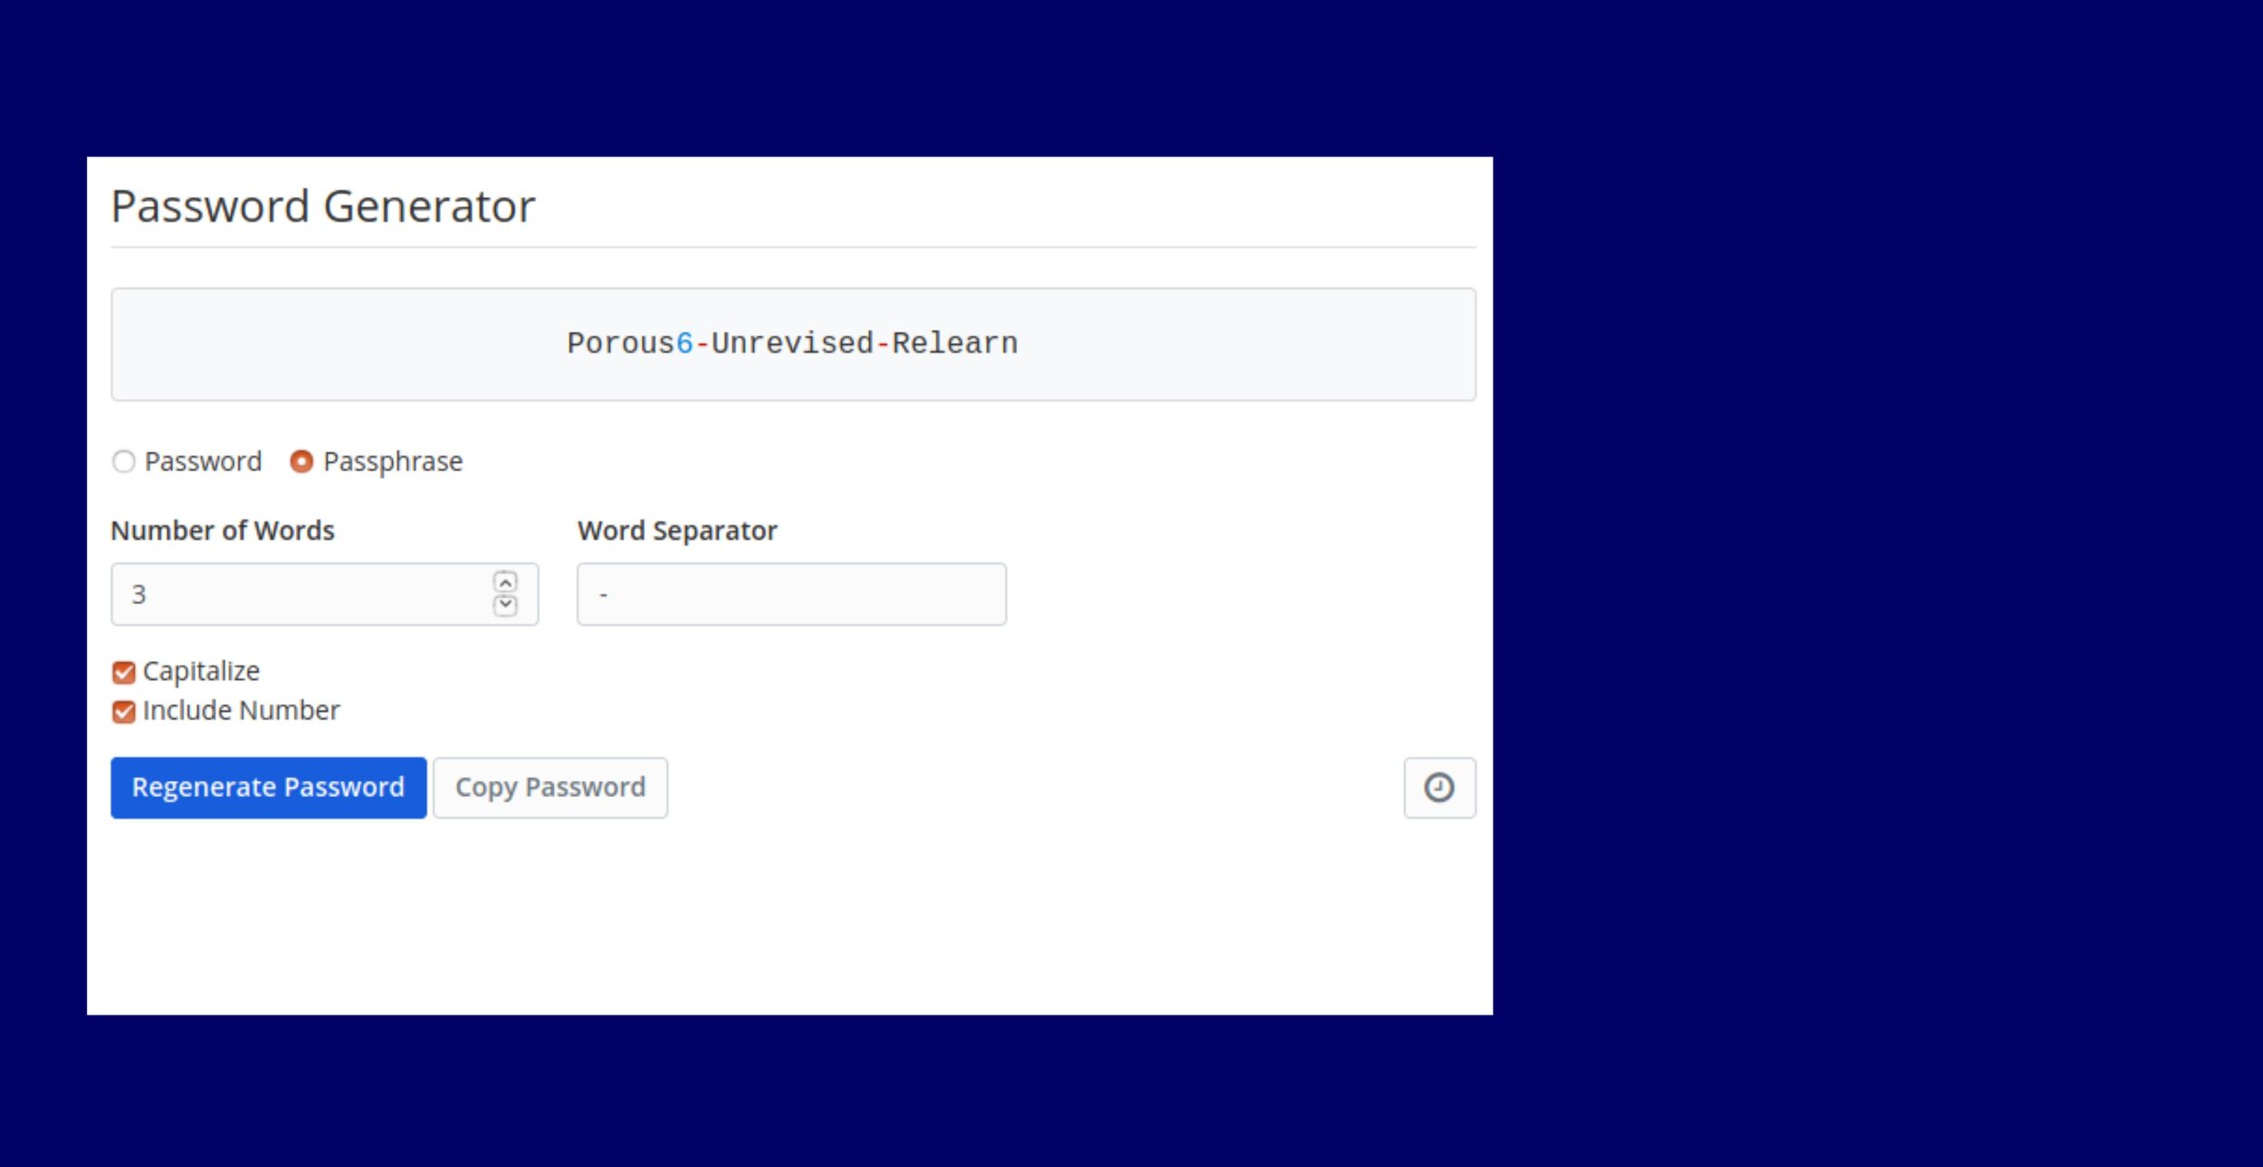The image size is (2263, 1167).
Task: Click the Copy Password button
Action: click(x=552, y=788)
